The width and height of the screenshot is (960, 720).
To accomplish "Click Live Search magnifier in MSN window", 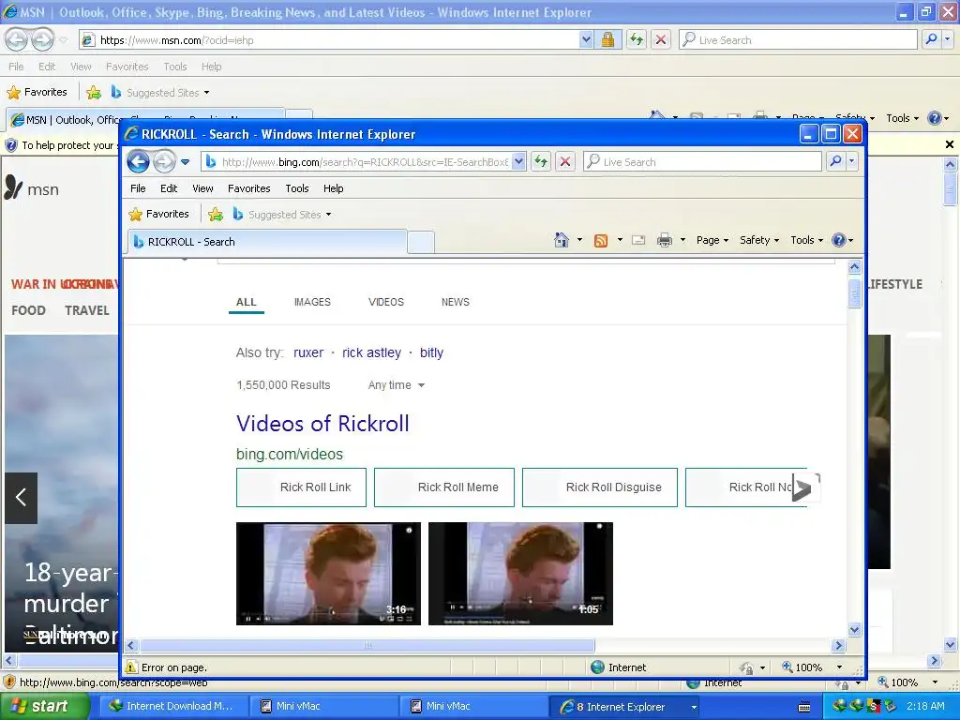I will [x=931, y=39].
